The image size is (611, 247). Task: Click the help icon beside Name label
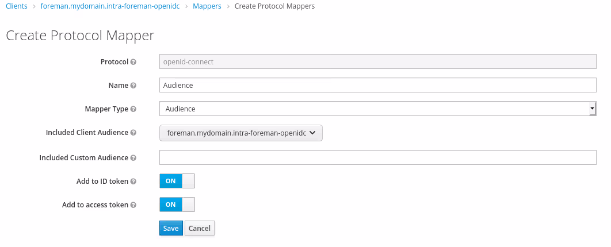(x=133, y=86)
